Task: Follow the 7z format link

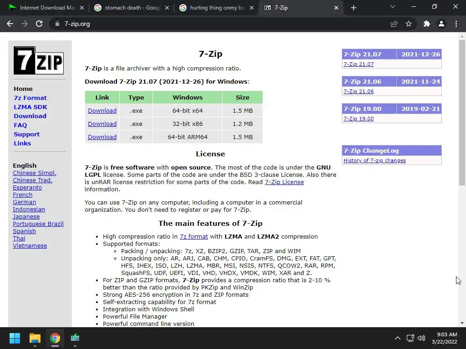Action: (194, 236)
